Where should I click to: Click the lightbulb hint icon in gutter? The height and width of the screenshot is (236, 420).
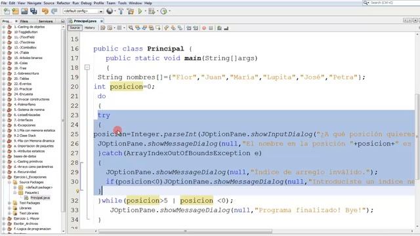point(77,191)
